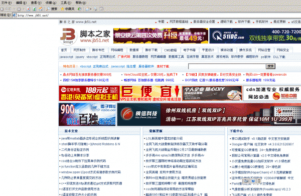
Task: Open the 黑客技术 link
Action: [x=208, y=57]
